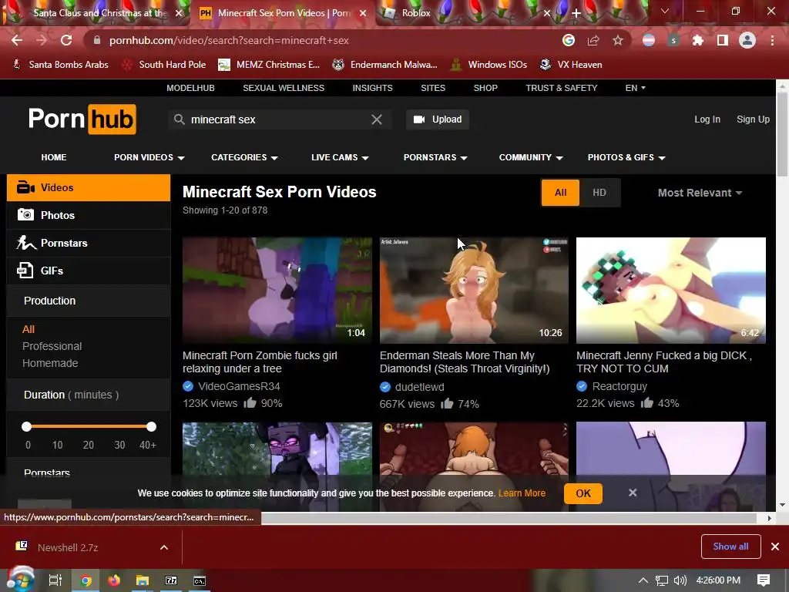This screenshot has width=789, height=592.
Task: Open the Windows notification center
Action: click(764, 580)
